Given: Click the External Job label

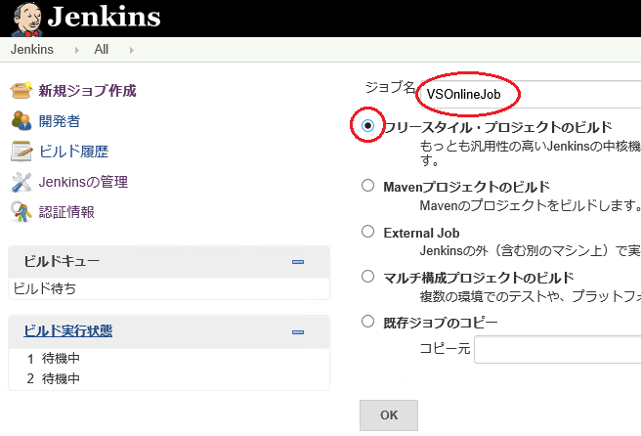Looking at the screenshot, I should pos(421,233).
